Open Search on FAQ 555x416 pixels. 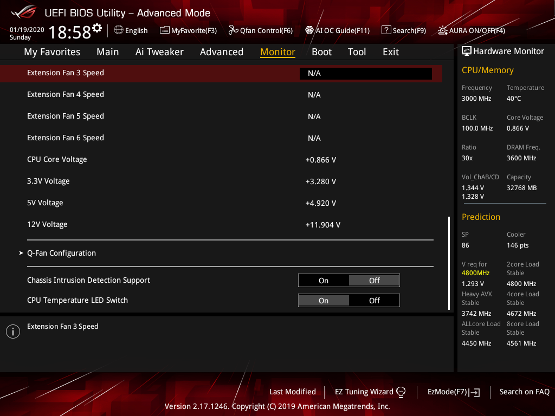coord(524,392)
